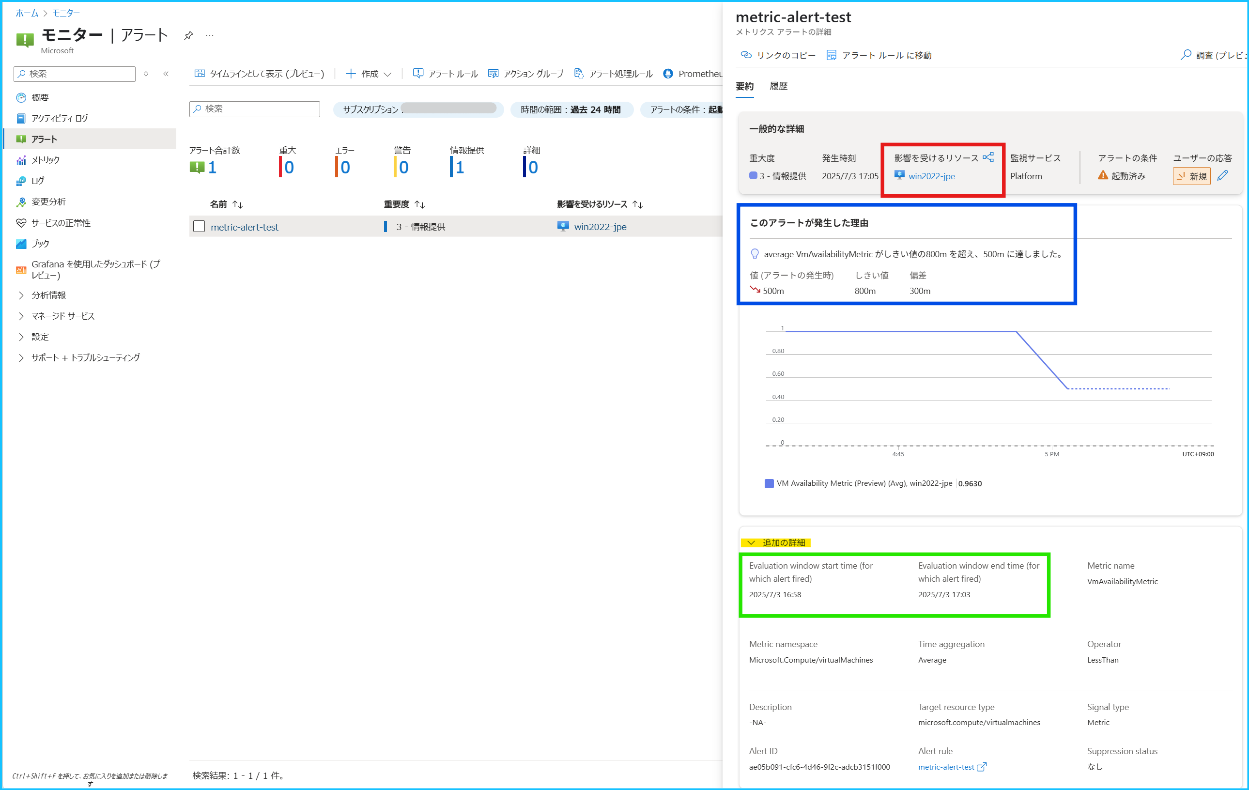Click the sort toggle beside sidebar search
The width and height of the screenshot is (1249, 790).
pyautogui.click(x=146, y=74)
